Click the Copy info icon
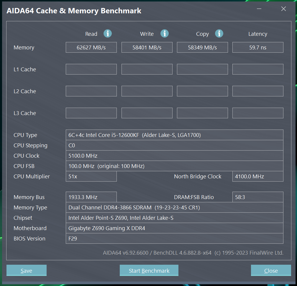 pos(219,33)
